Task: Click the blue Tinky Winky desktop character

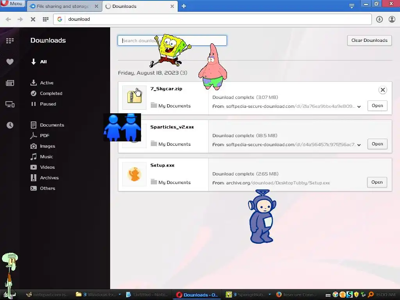Action: tap(262, 216)
